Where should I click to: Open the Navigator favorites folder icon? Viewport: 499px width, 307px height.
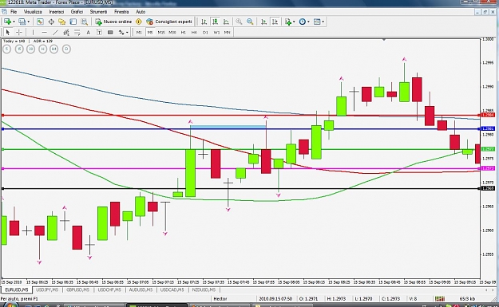click(61, 22)
